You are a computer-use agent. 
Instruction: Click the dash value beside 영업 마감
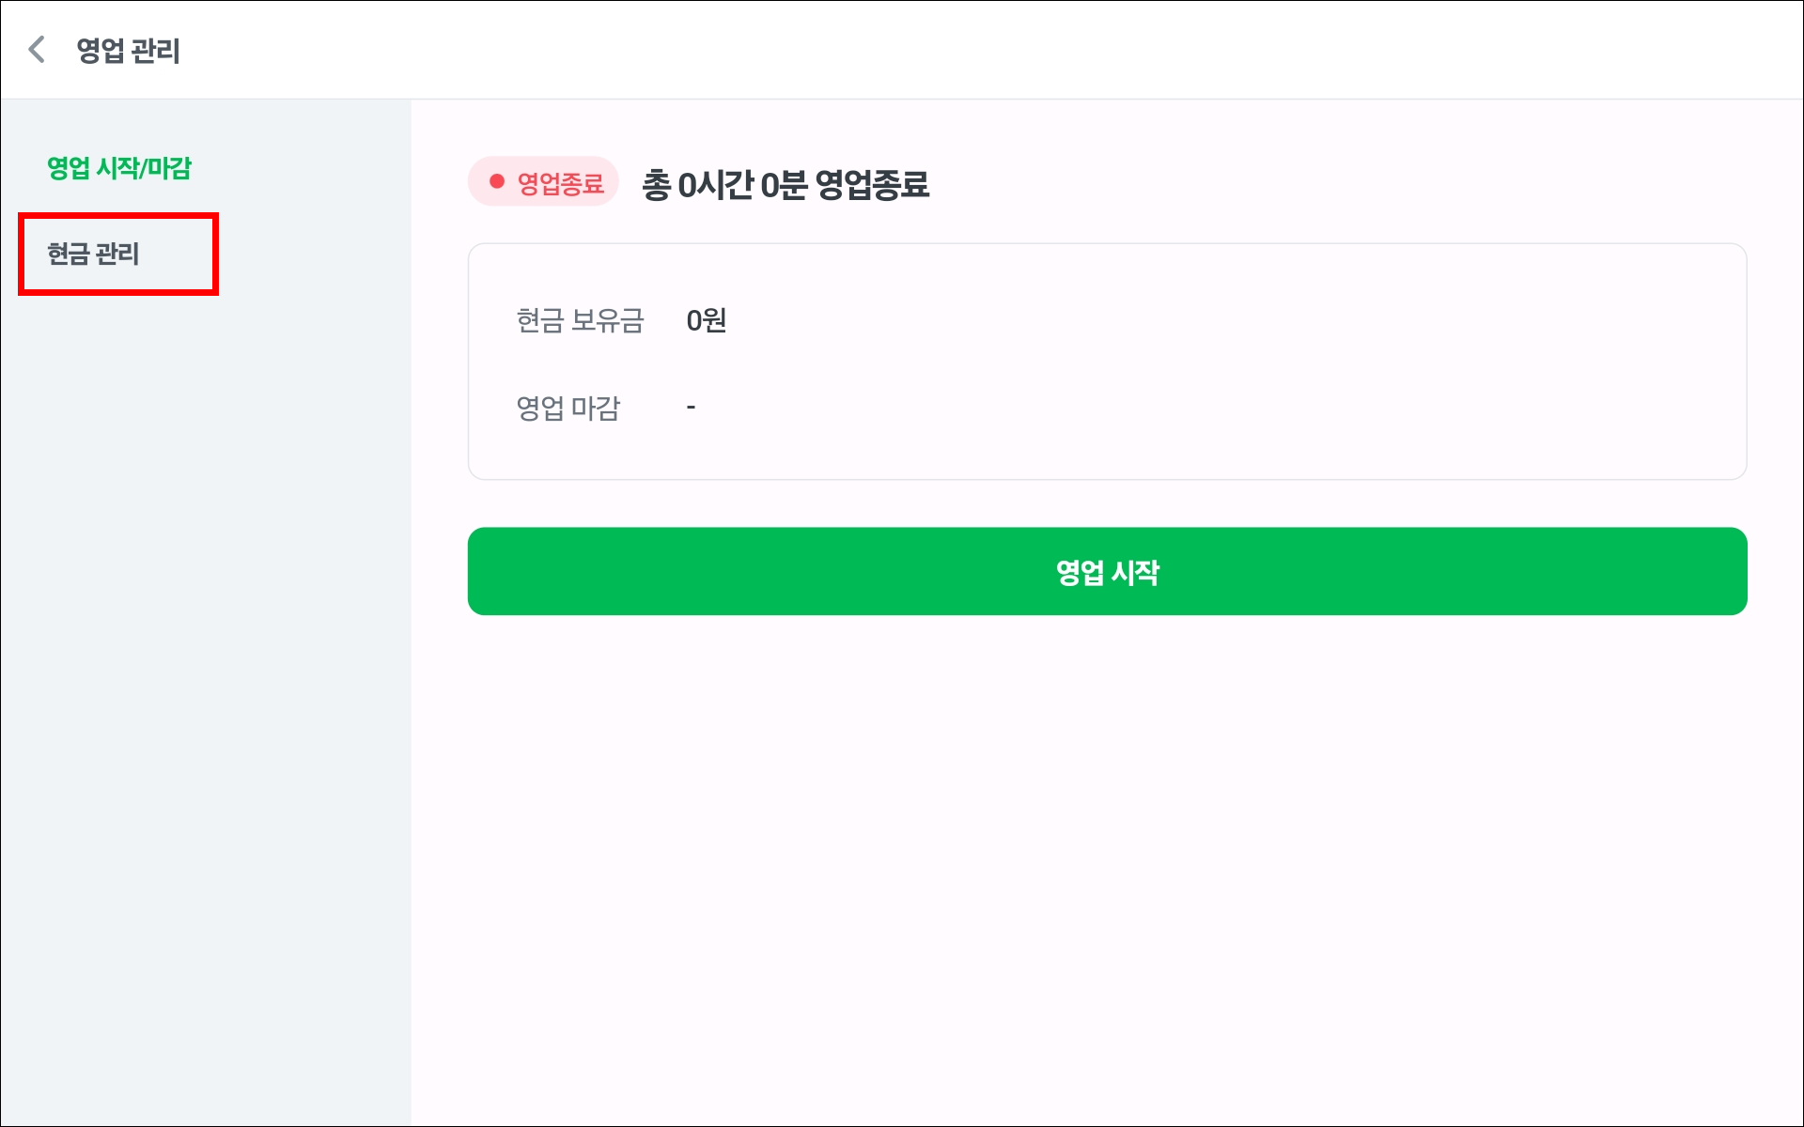[691, 407]
